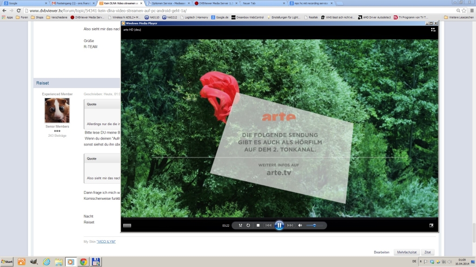This screenshot has width=476, height=267.
Task: Open the Apps bookmark shortcut
Action: (7, 17)
